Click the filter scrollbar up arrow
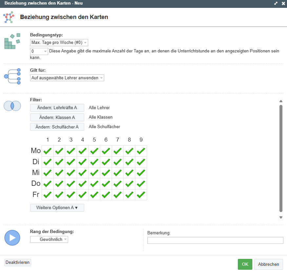This screenshot has width=287, height=273. click(281, 101)
